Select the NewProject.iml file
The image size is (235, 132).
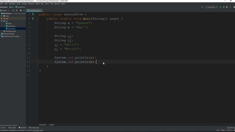(x=10, y=31)
